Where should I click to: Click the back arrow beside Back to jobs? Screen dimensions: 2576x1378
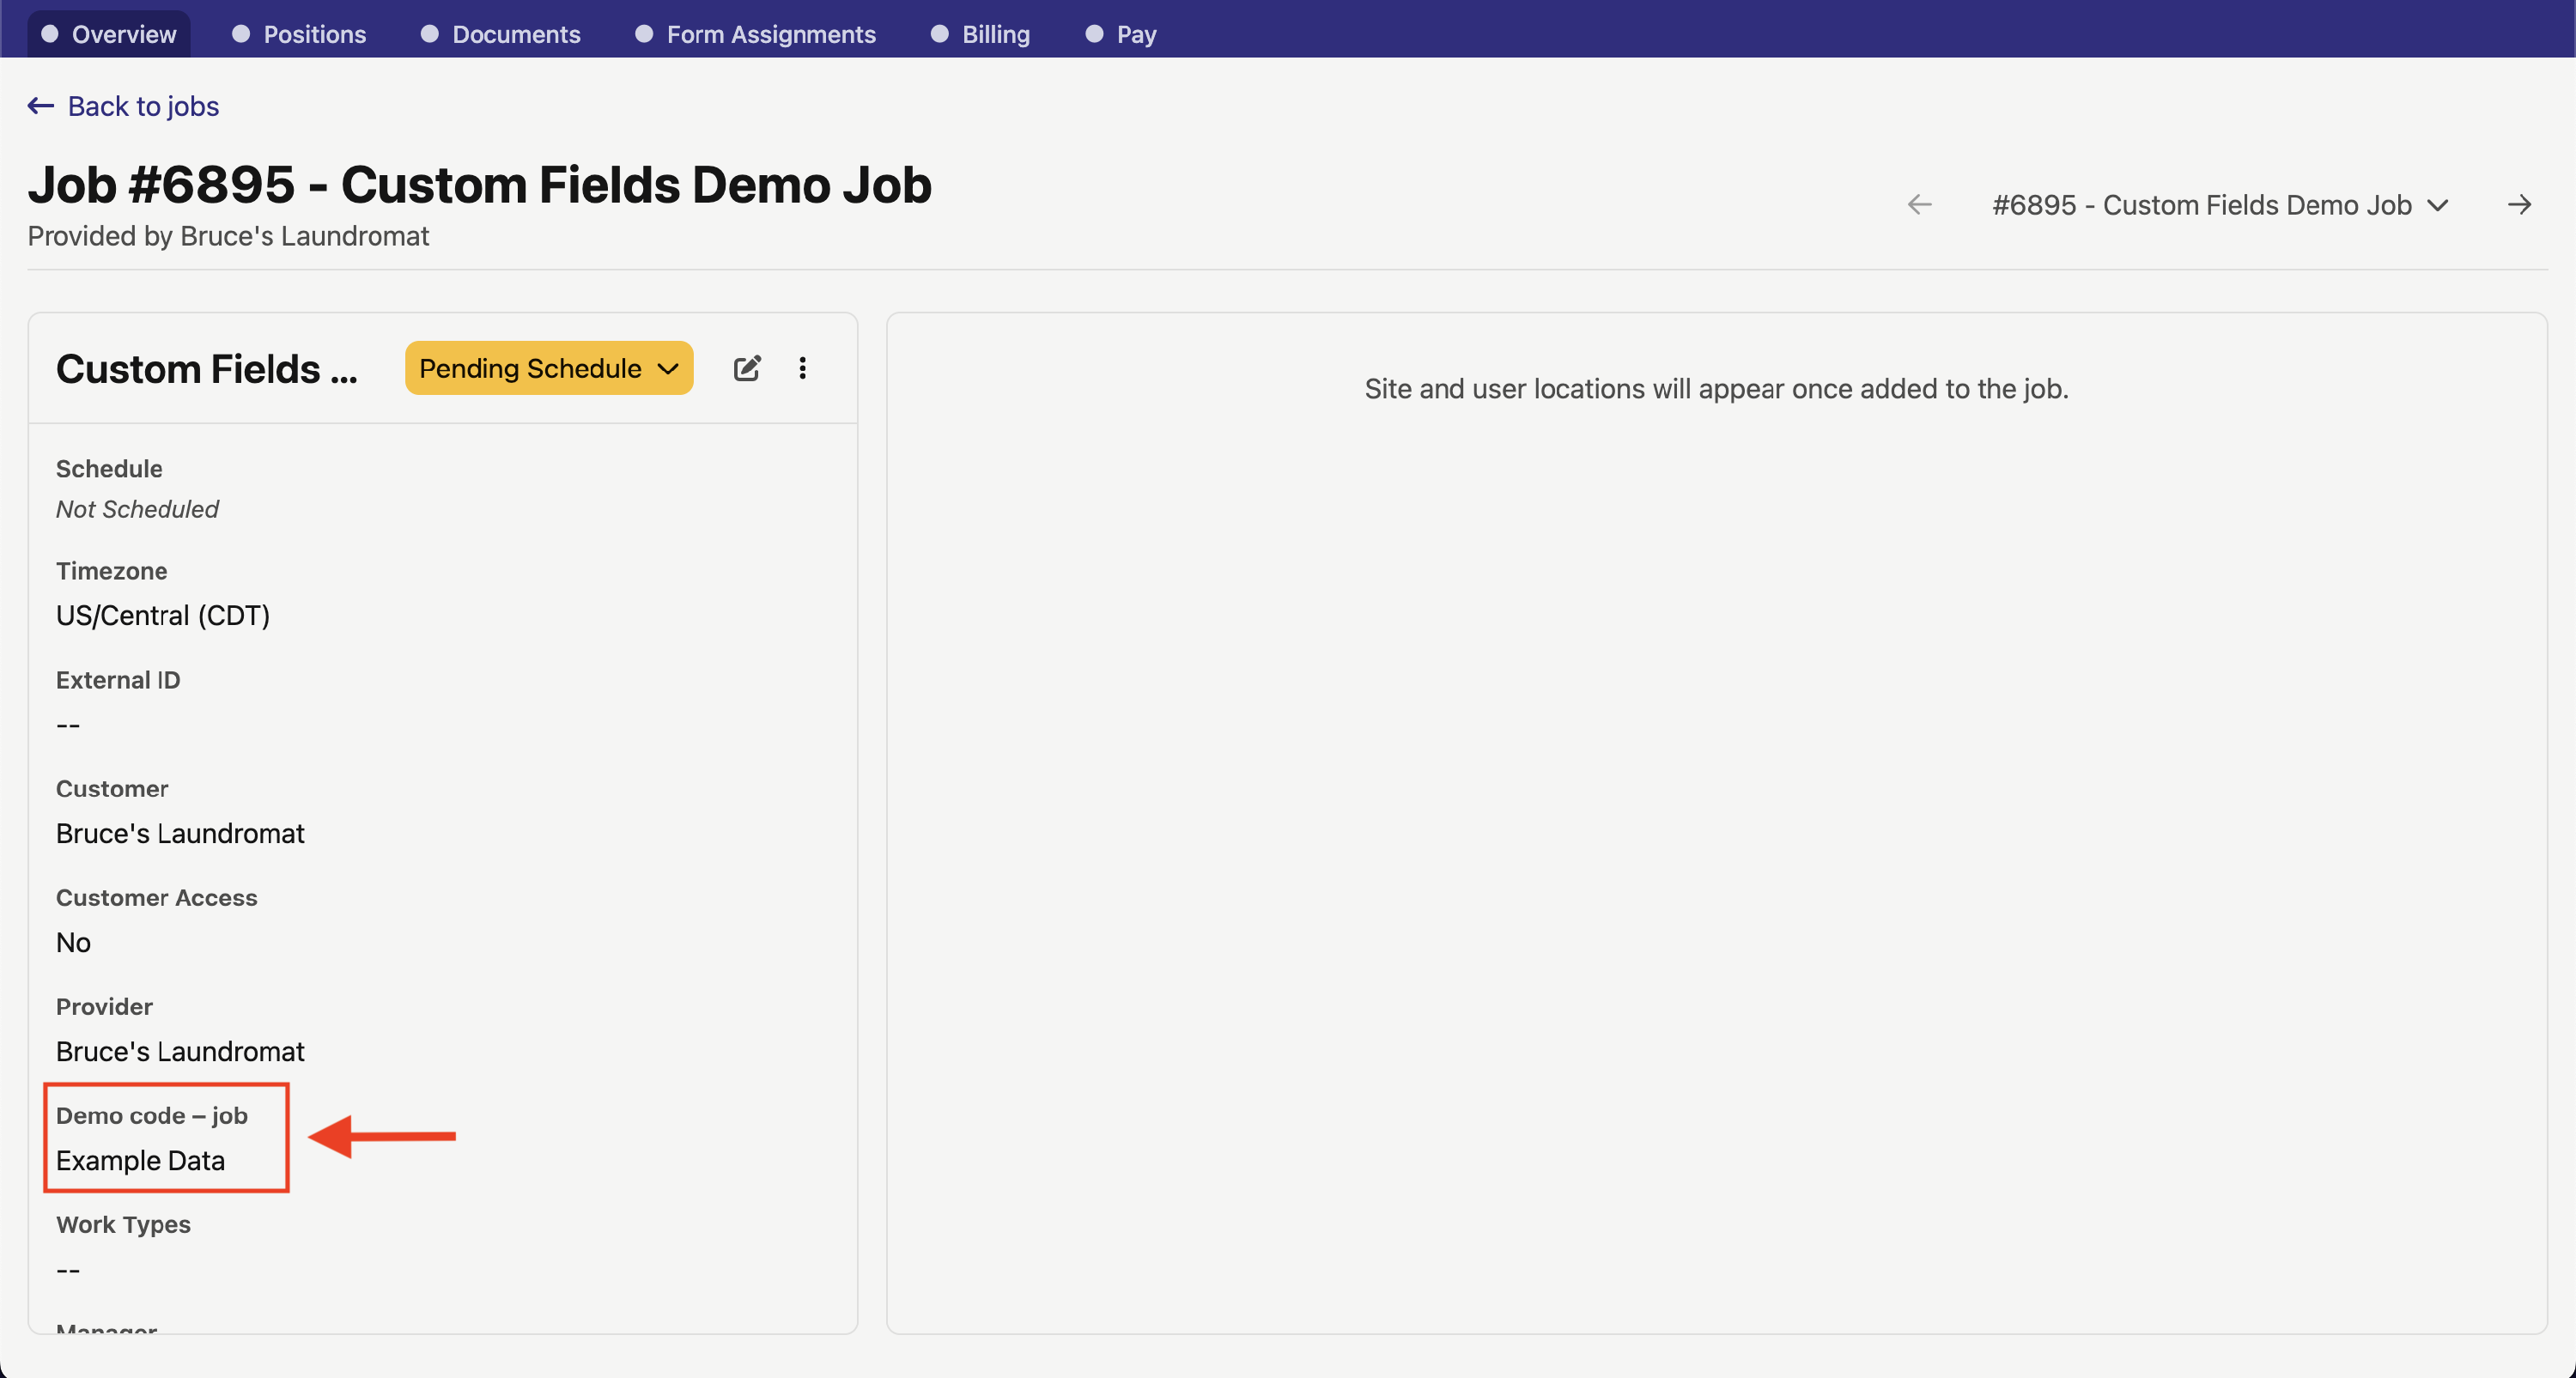40,106
